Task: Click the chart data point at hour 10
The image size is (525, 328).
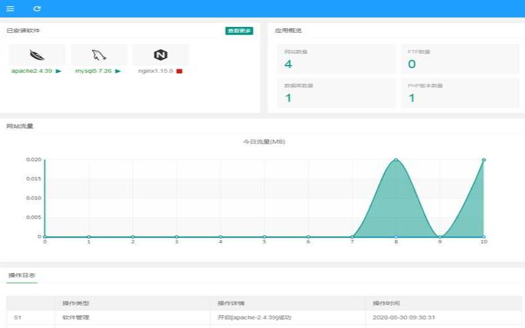Action: 484,160
